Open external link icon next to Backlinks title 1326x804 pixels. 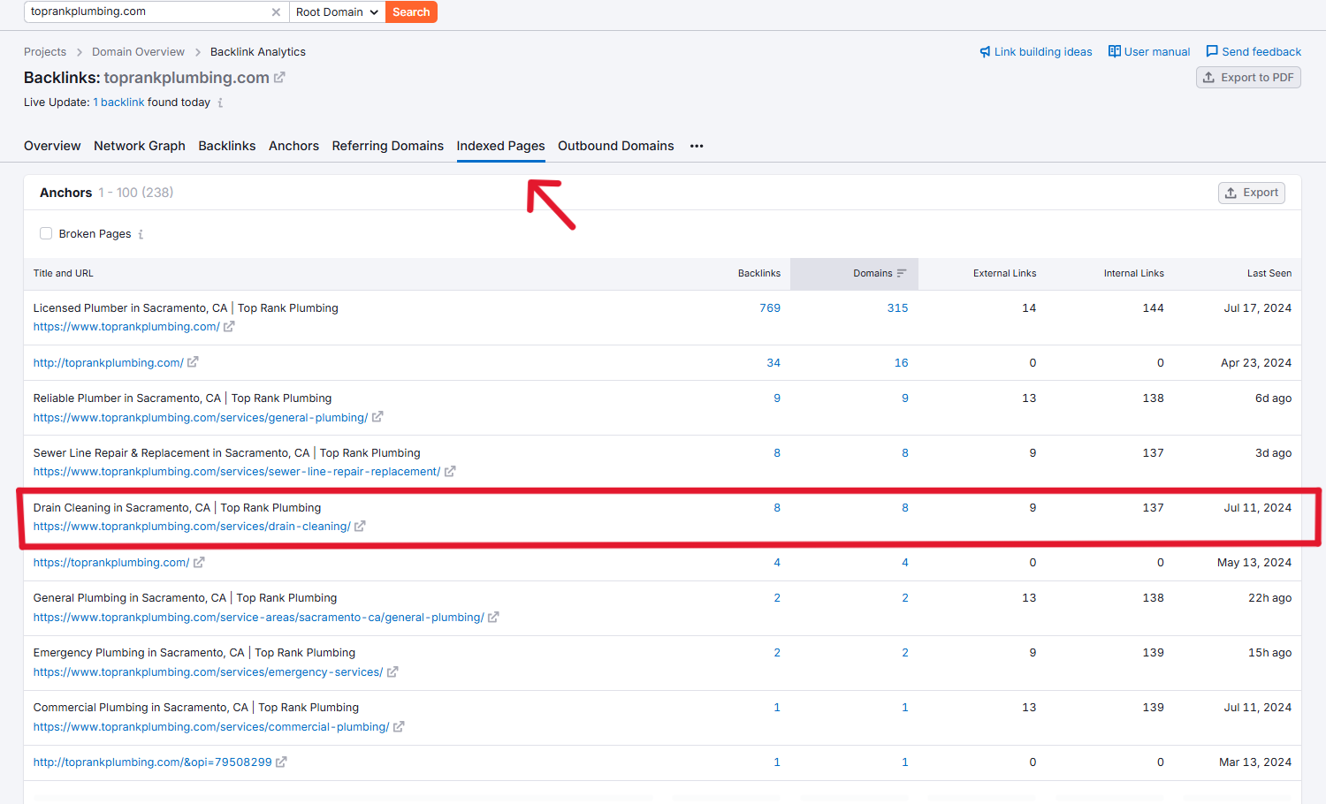tap(279, 78)
